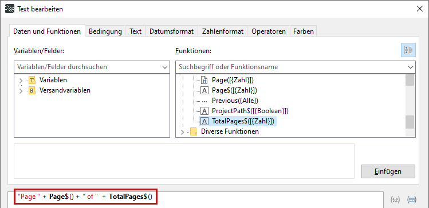The height and width of the screenshot is (208, 429).
Task: Select the Zahlenformat tab
Action: pos(223,31)
